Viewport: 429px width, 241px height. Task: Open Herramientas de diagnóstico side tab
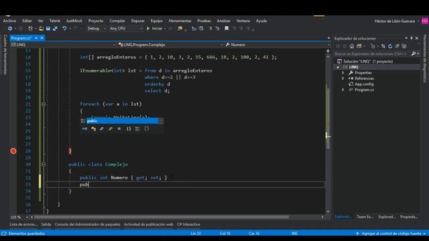click(x=424, y=58)
